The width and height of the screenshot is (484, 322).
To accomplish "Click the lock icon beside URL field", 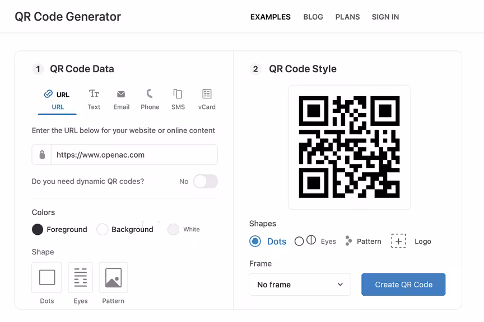I will [x=42, y=155].
